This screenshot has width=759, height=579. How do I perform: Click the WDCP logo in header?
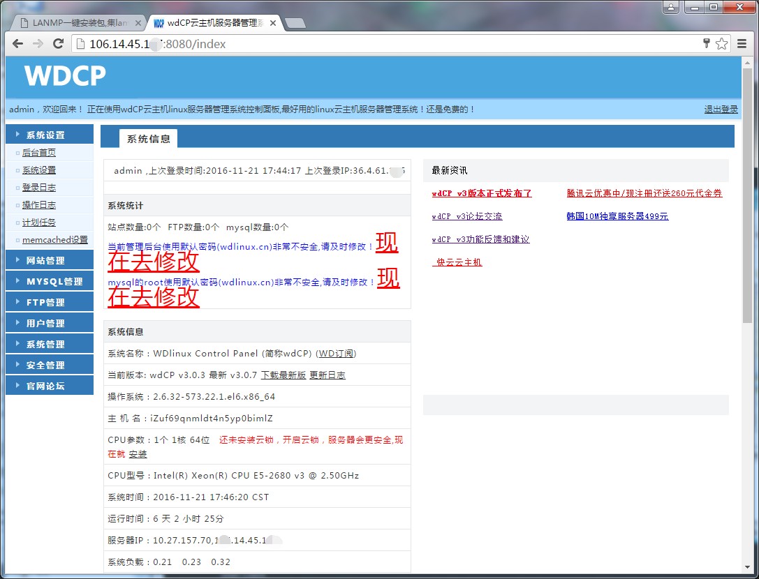(65, 75)
